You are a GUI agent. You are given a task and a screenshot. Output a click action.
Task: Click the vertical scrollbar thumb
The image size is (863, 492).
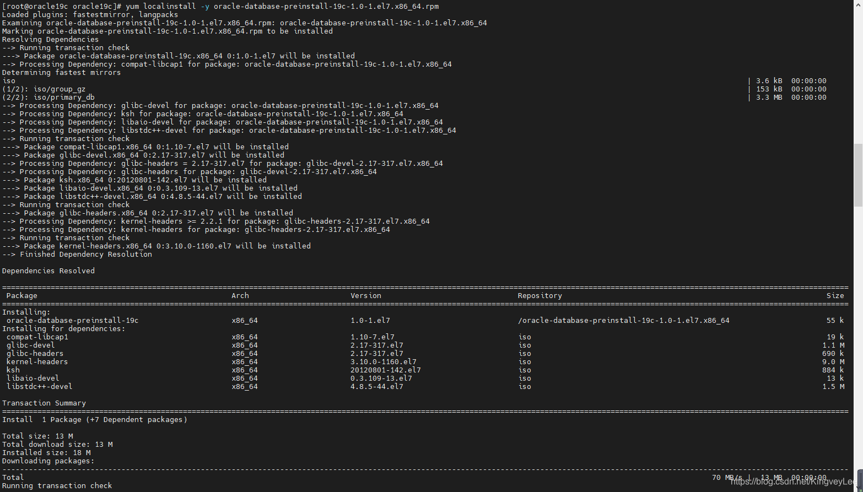pos(858,175)
